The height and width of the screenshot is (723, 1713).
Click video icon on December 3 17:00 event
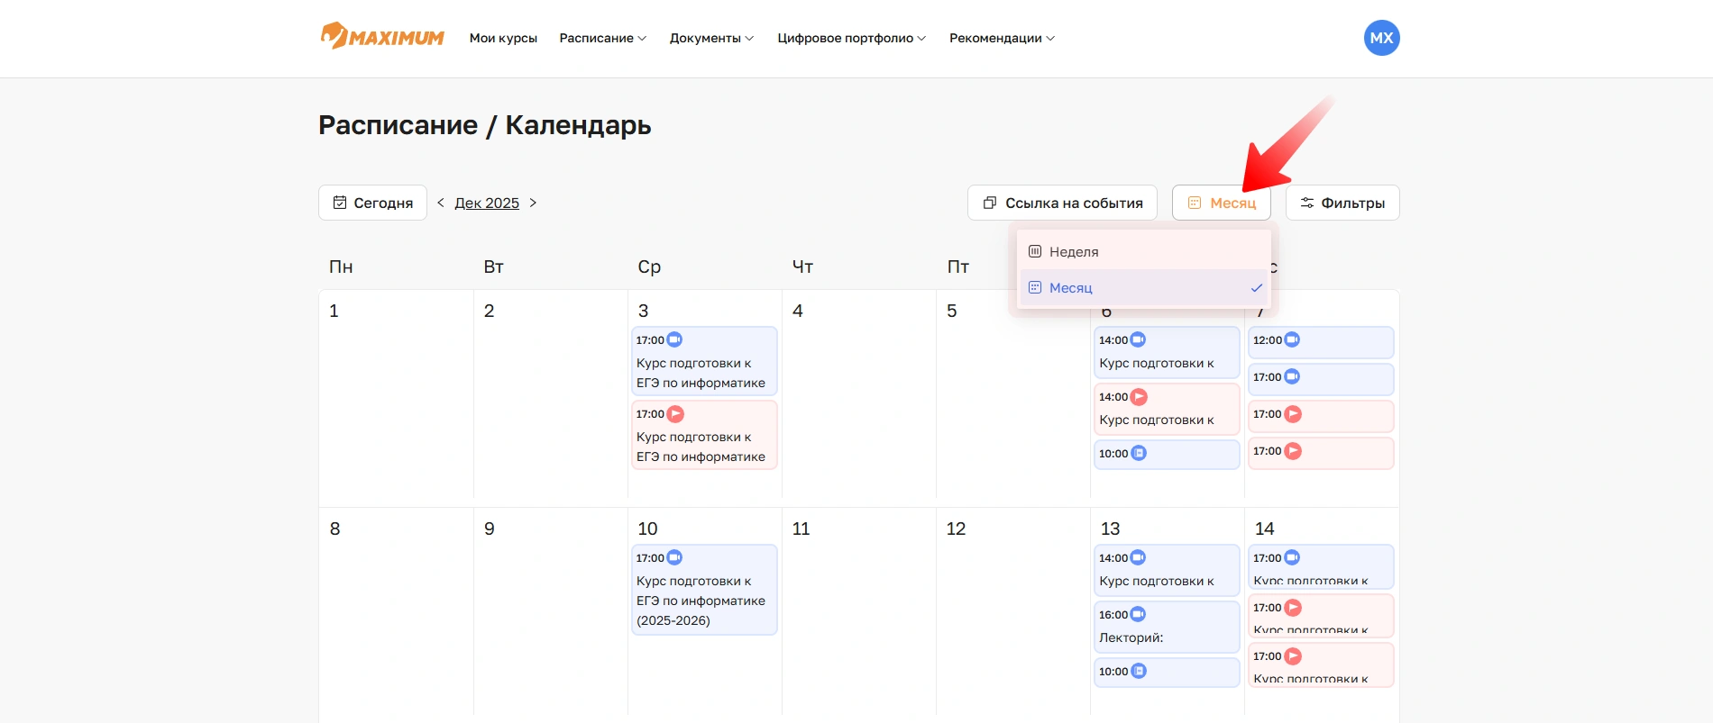(x=674, y=339)
